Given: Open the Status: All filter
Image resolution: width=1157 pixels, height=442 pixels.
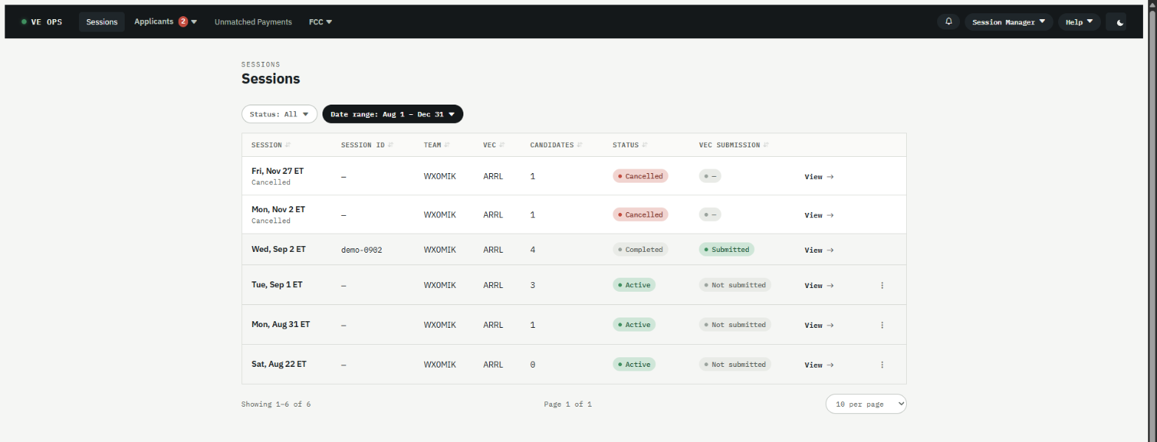Looking at the screenshot, I should point(279,114).
